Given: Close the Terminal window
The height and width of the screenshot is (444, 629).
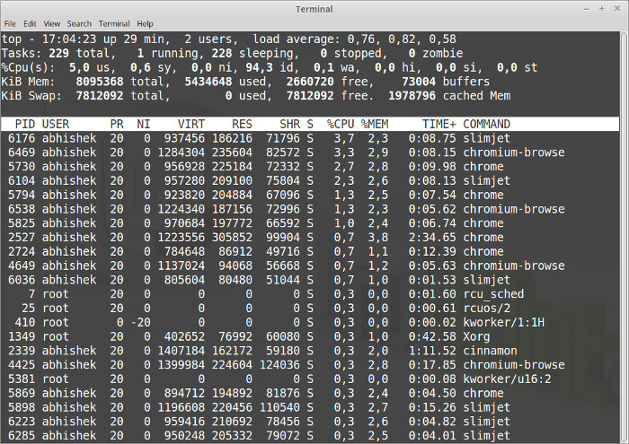Looking at the screenshot, I should 617,9.
